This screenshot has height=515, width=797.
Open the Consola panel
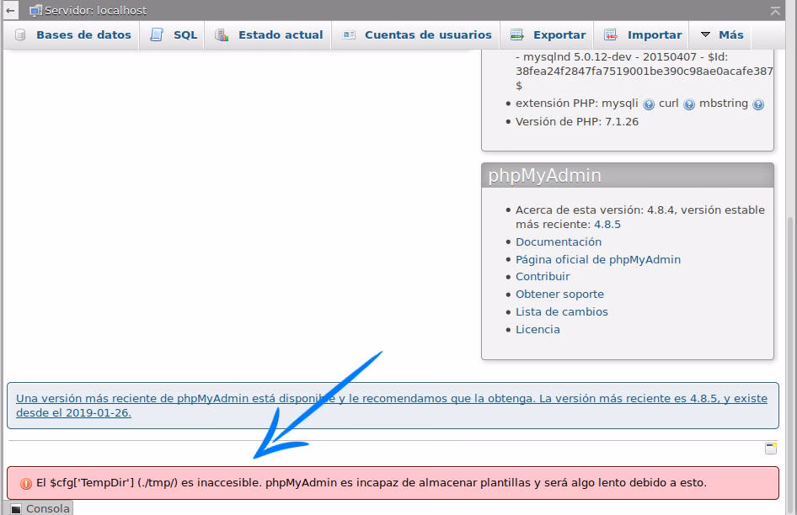click(x=40, y=508)
